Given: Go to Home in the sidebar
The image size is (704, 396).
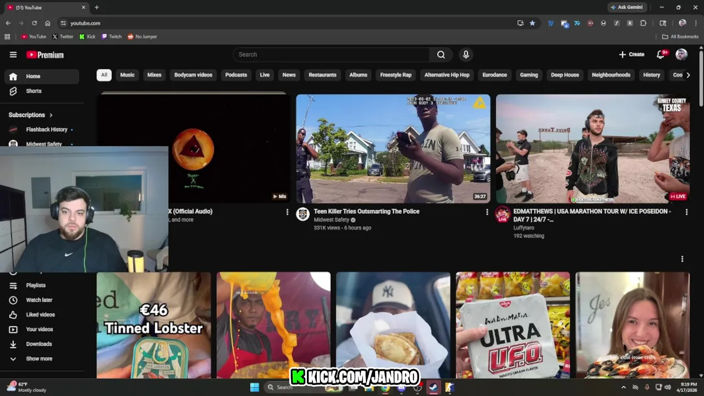Looking at the screenshot, I should pyautogui.click(x=42, y=76).
